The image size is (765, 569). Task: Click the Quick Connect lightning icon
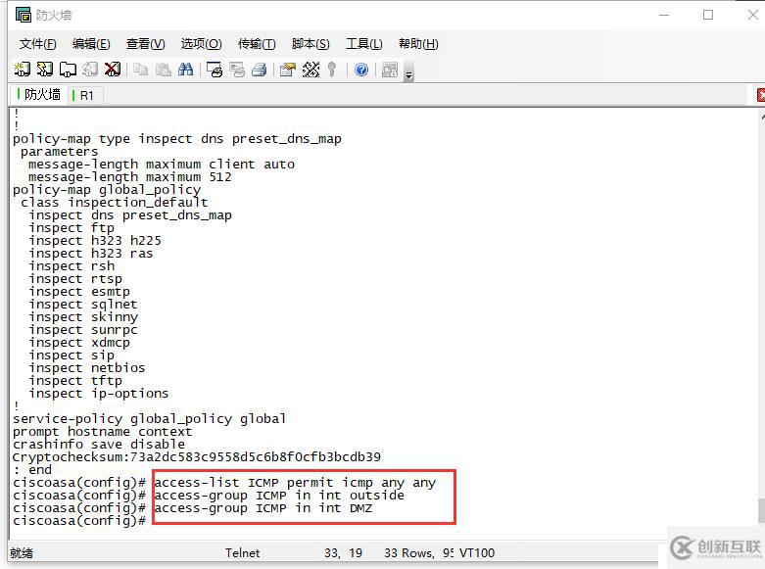[x=45, y=70]
